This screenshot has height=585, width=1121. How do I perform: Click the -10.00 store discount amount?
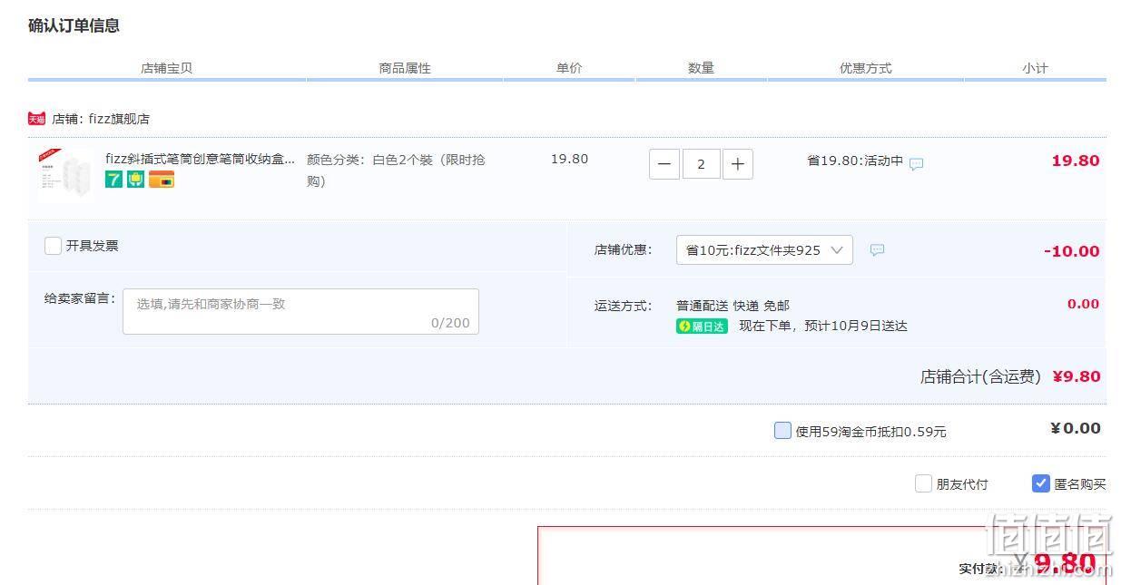pyautogui.click(x=1071, y=251)
